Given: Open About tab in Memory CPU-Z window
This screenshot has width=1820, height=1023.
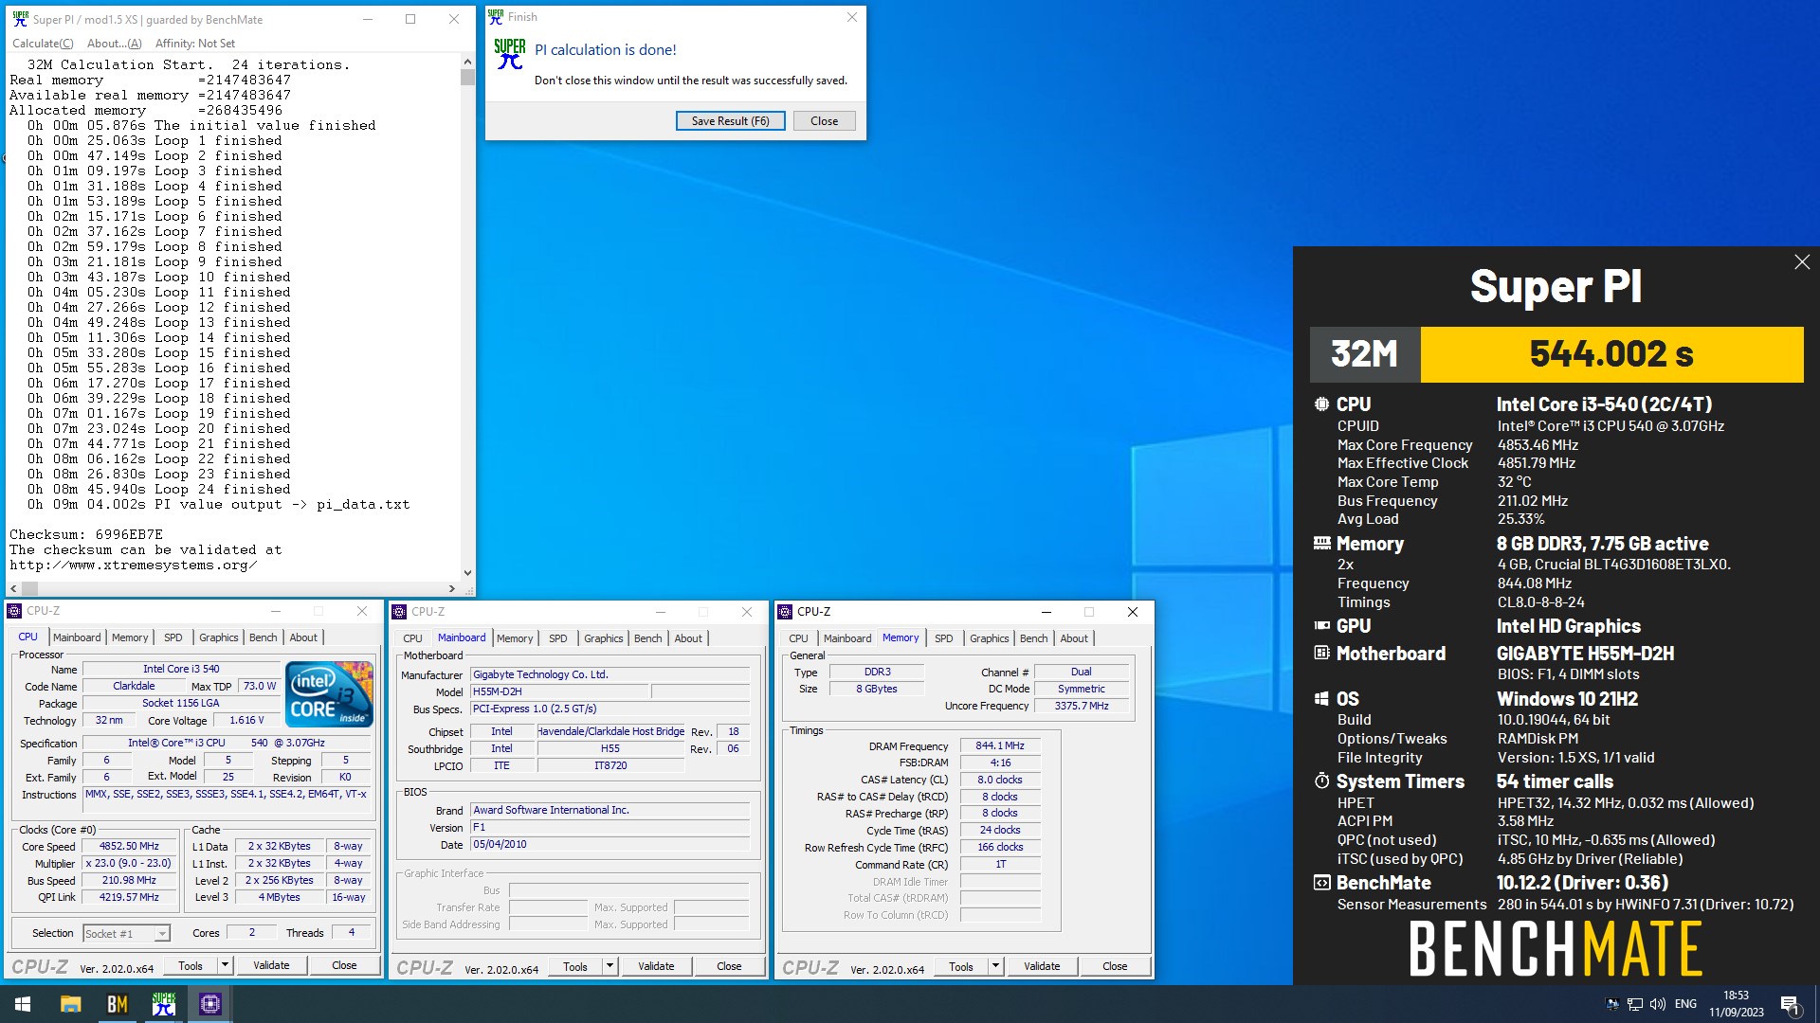Looking at the screenshot, I should (1073, 638).
